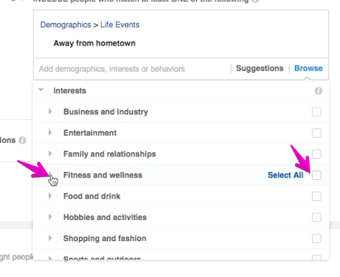Open the Suggestions tab
This screenshot has width=340, height=277.
(x=260, y=69)
